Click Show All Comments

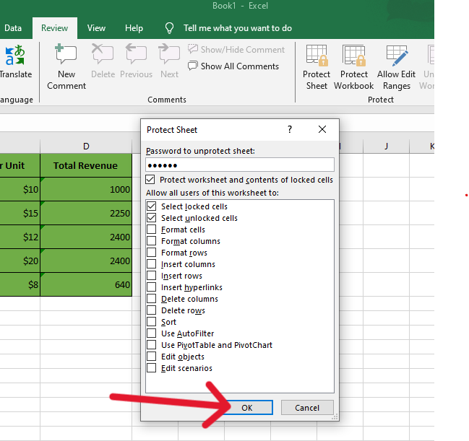click(233, 66)
